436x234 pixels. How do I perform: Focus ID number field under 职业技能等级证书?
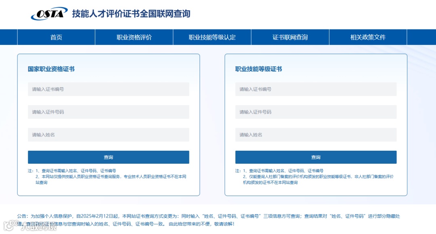tap(316, 112)
